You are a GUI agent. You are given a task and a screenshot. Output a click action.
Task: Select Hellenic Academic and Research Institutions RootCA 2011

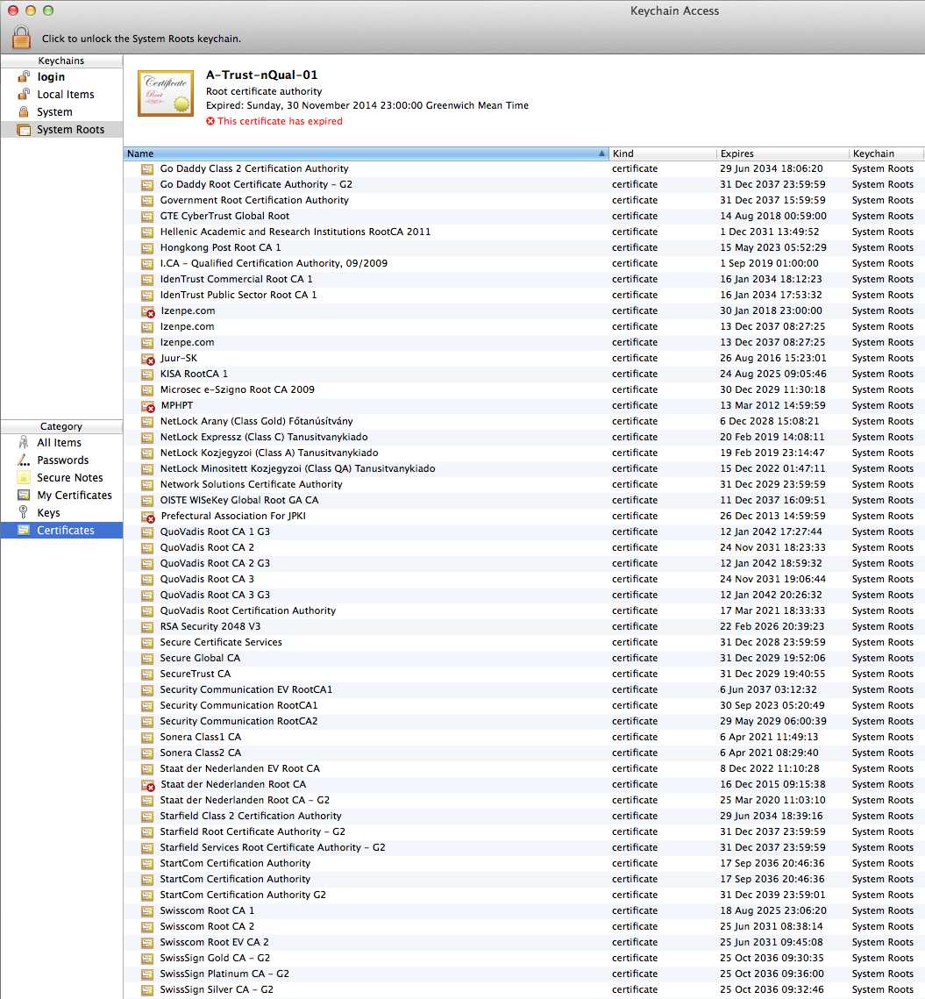pyautogui.click(x=523, y=232)
